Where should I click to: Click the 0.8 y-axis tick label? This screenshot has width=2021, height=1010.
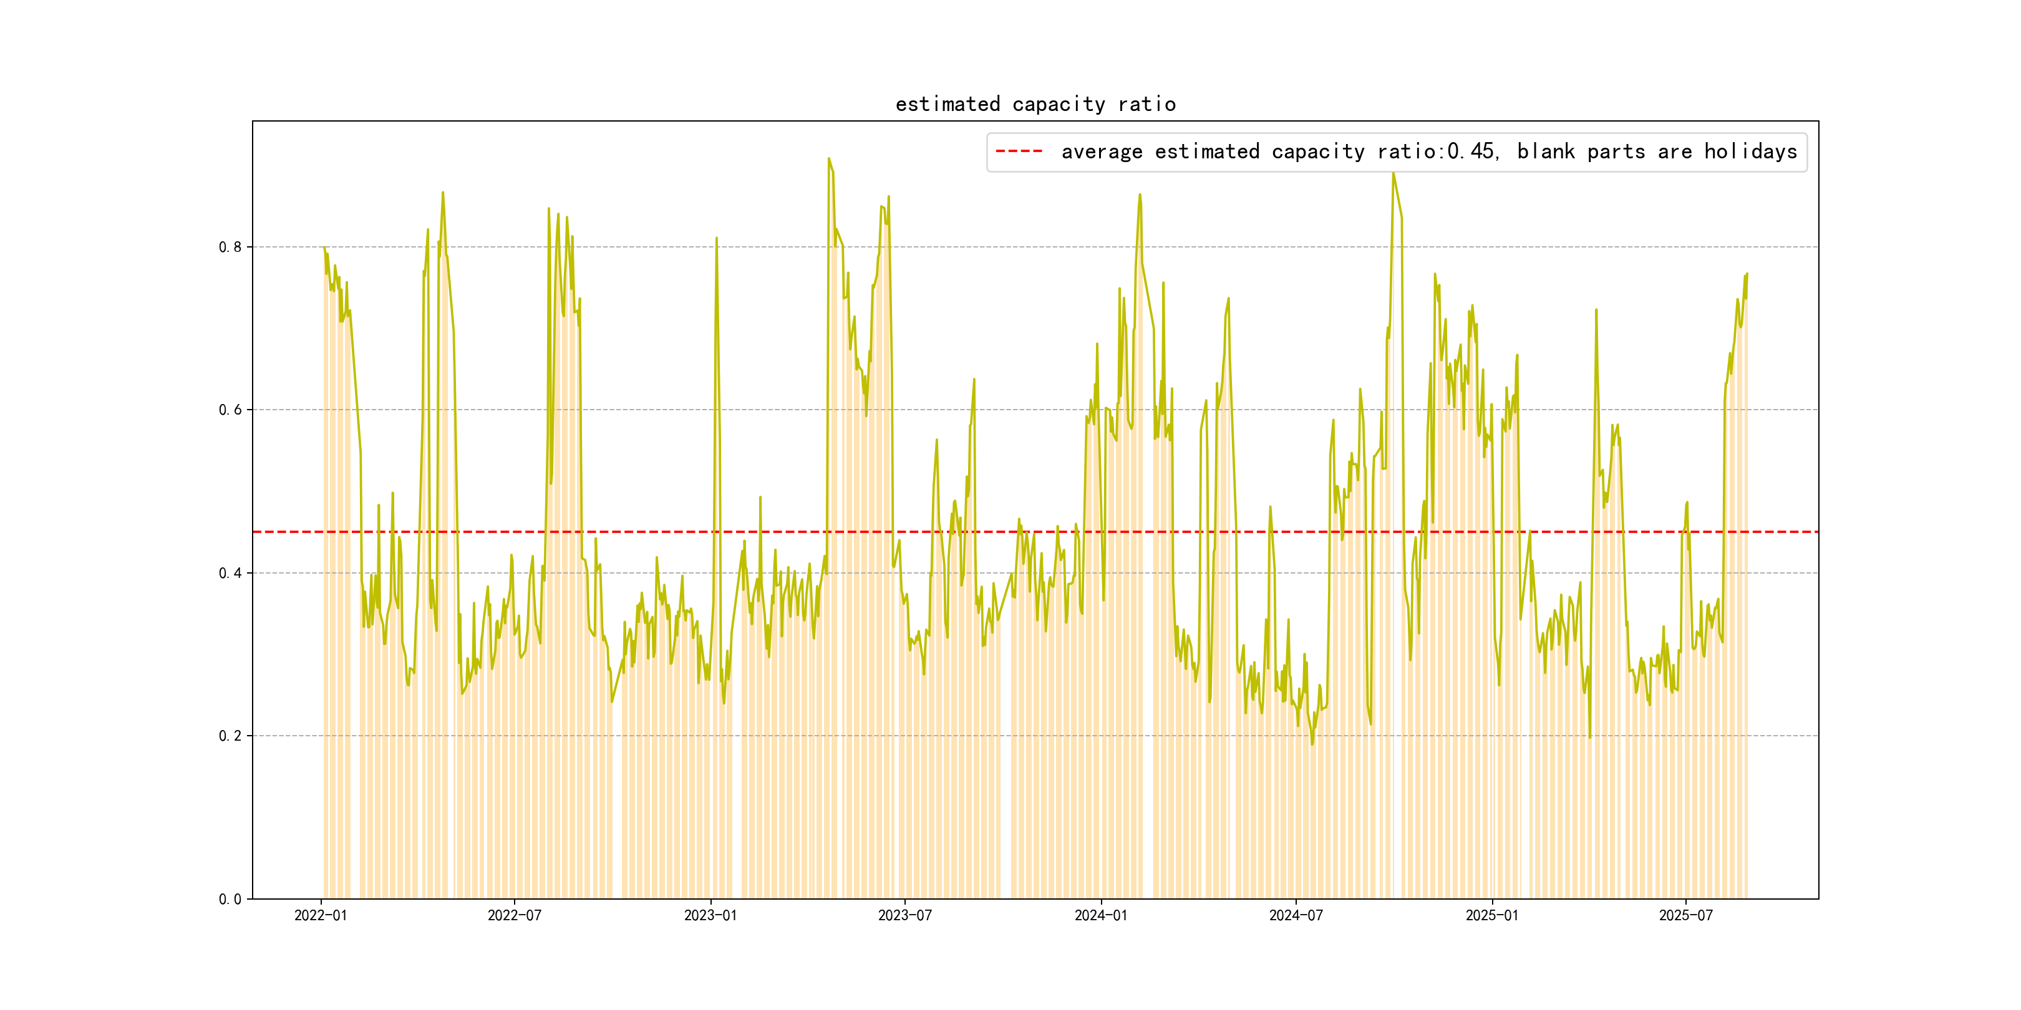coord(230,247)
